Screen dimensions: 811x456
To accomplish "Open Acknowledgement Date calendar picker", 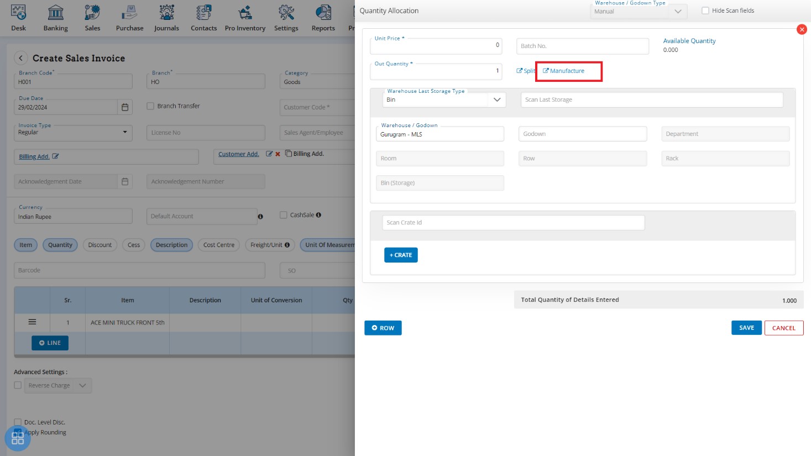I will pyautogui.click(x=125, y=181).
